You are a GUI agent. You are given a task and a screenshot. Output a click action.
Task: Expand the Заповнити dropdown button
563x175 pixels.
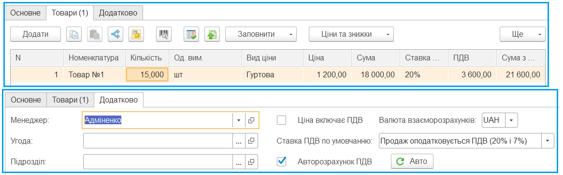coord(260,34)
